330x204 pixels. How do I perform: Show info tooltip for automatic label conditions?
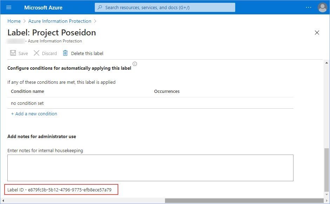135,64
